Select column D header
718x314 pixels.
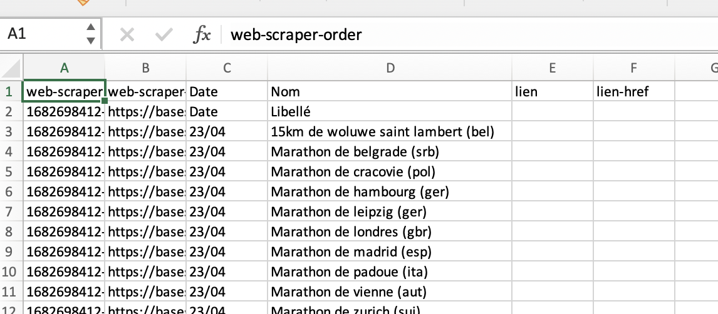(x=390, y=68)
